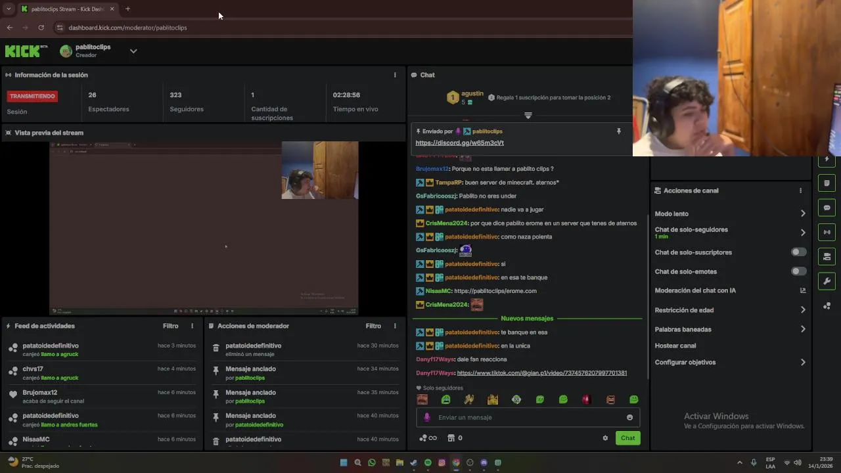This screenshot has width=841, height=473.
Task: Click Moderación del chat con IA
Action: [x=695, y=290]
